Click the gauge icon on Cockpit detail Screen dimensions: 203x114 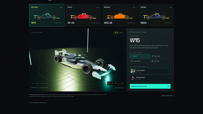(132, 61)
